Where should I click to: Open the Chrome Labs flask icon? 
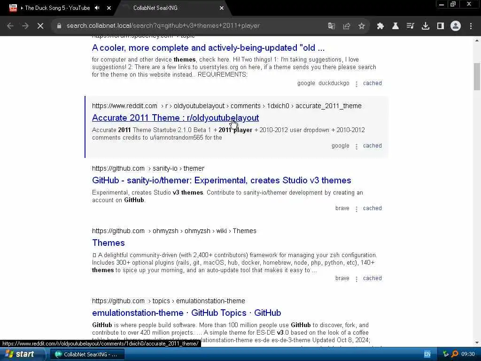(396, 26)
